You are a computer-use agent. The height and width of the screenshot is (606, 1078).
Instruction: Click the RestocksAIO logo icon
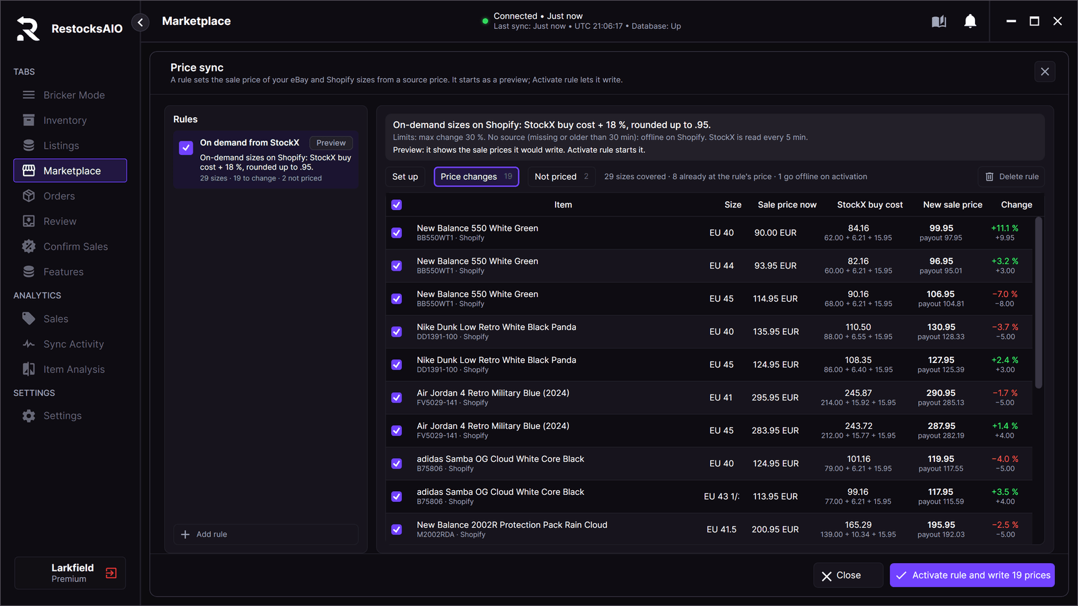click(x=28, y=29)
